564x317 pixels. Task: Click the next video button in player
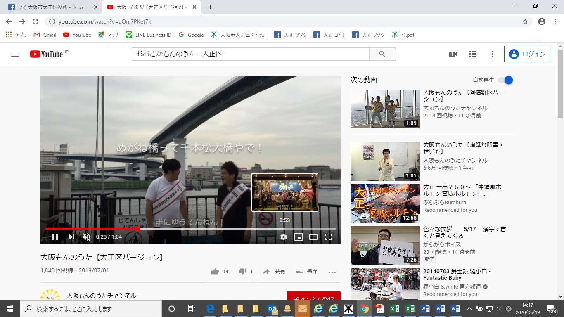[71, 237]
